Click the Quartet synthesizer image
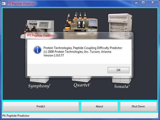The height and width of the screenshot is (120, 160). pyautogui.click(x=81, y=22)
